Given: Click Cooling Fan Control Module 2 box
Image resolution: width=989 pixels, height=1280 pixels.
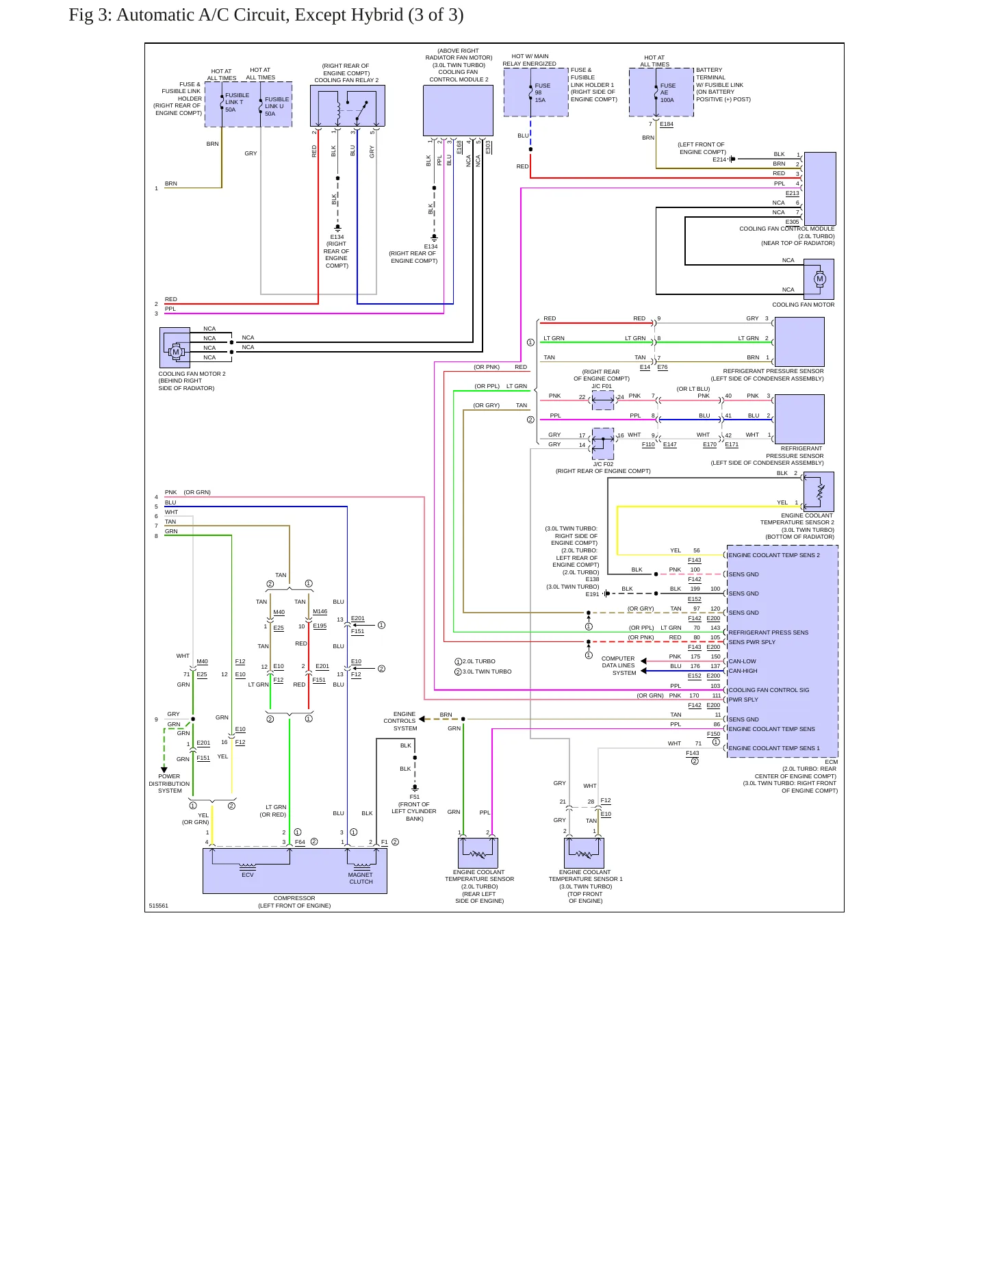Looking at the screenshot, I should (x=458, y=111).
